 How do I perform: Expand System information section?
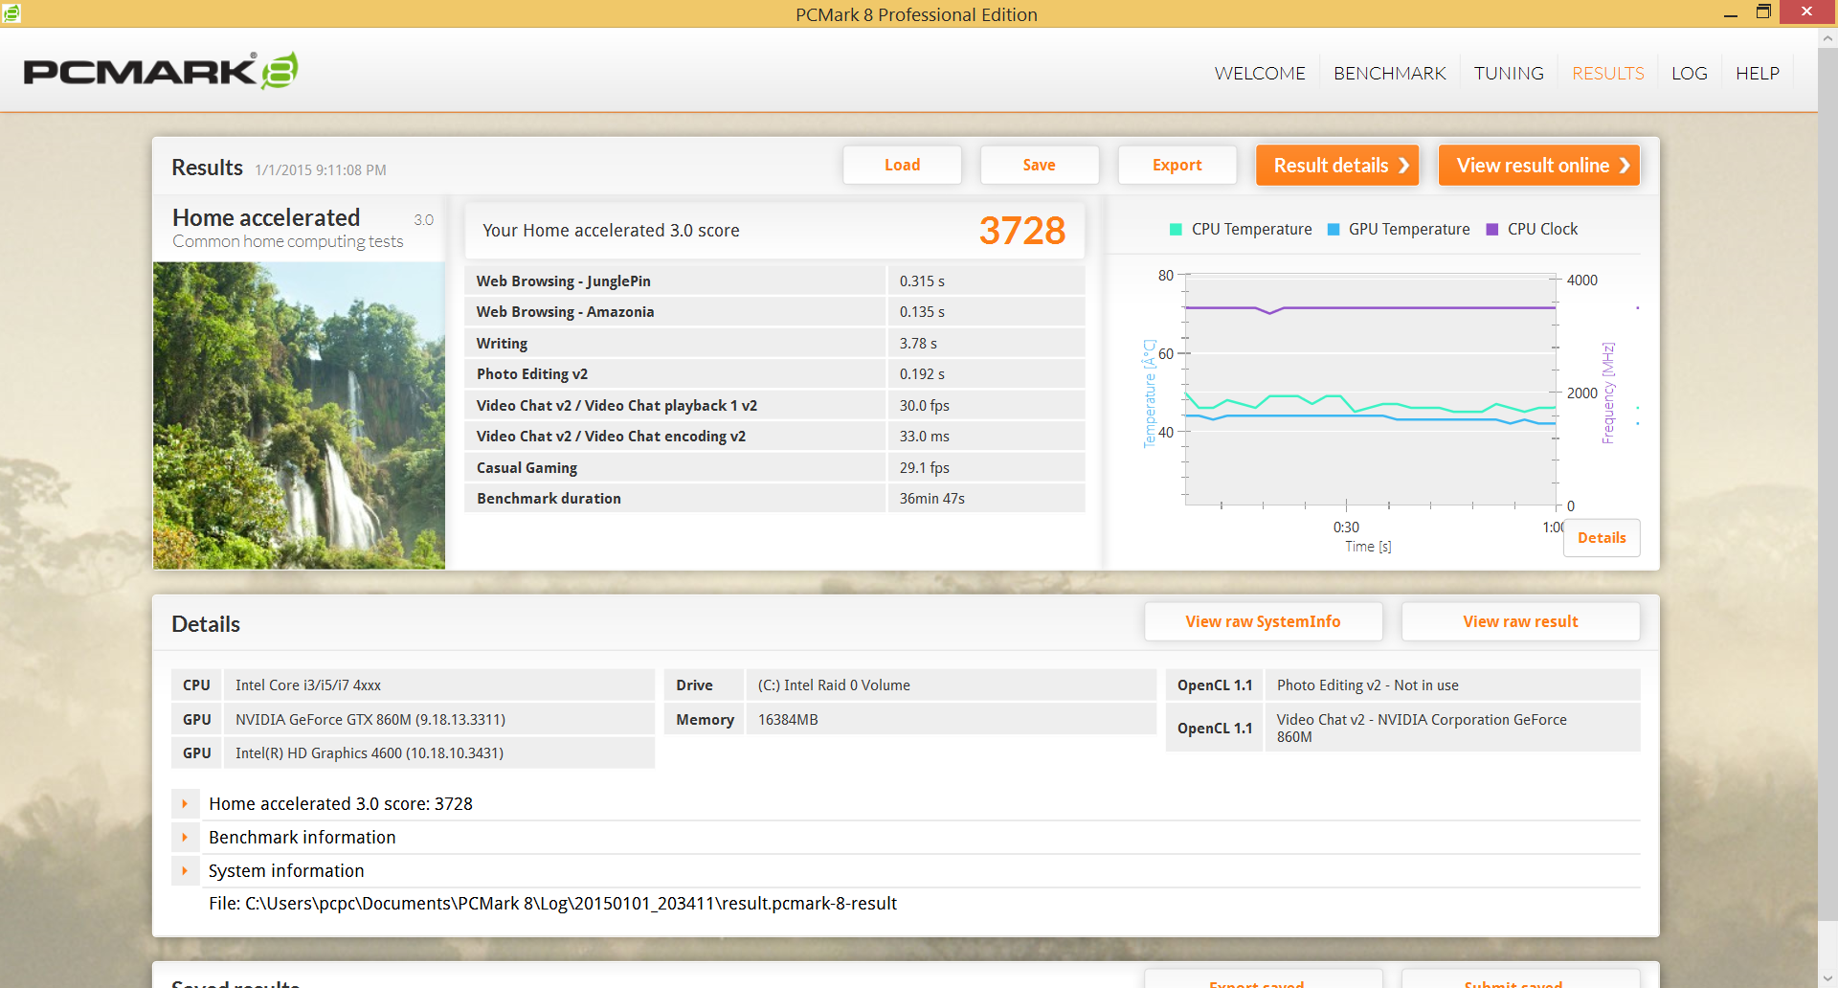pos(185,871)
